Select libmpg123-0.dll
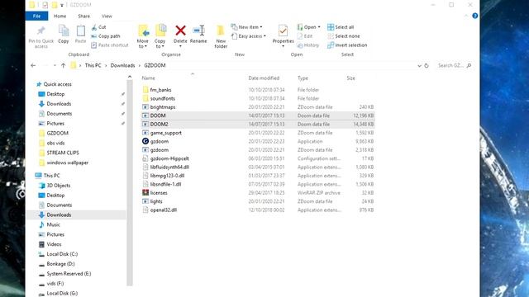The width and height of the screenshot is (529, 297). coord(258,176)
